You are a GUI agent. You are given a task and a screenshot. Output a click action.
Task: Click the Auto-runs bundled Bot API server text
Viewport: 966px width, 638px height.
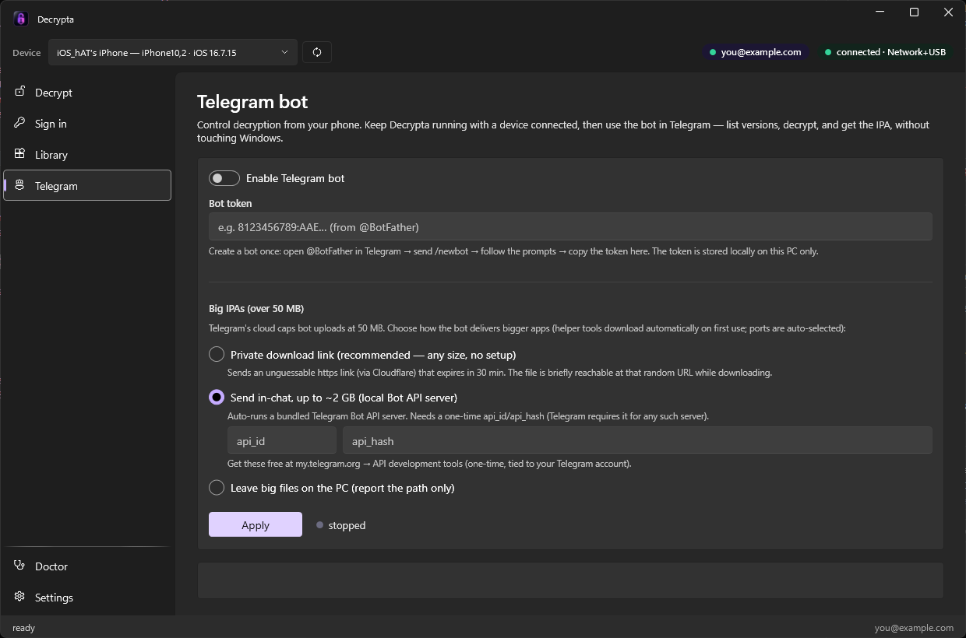[x=468, y=416]
